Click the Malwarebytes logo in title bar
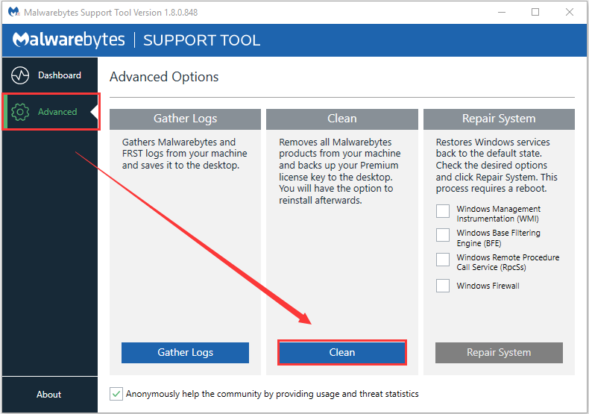This screenshot has height=414, width=589. (14, 12)
